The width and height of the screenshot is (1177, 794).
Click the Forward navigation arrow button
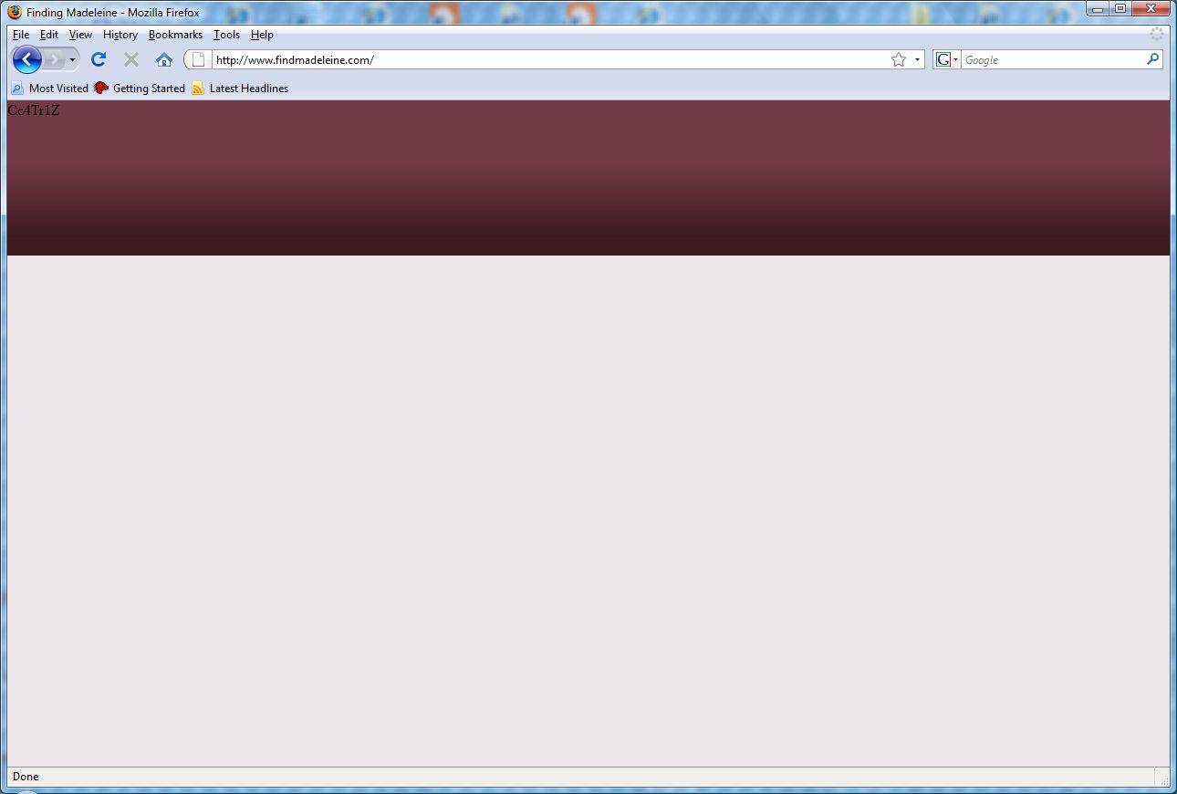(55, 60)
